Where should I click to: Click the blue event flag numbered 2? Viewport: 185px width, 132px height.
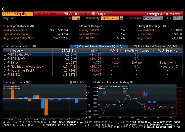click(x=105, y=92)
